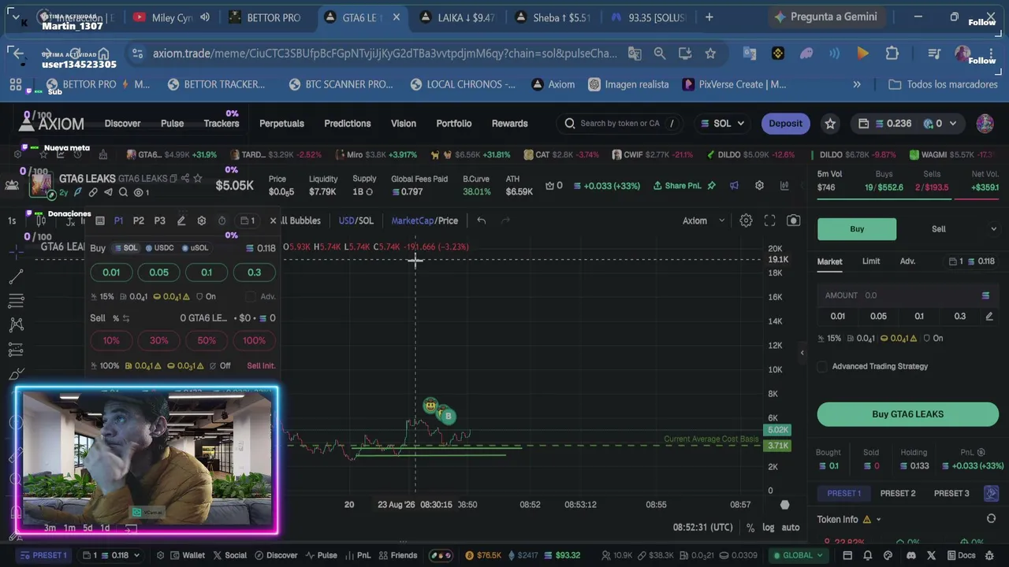Select USDC as instant buy currency
1009x567 pixels.
(x=160, y=248)
